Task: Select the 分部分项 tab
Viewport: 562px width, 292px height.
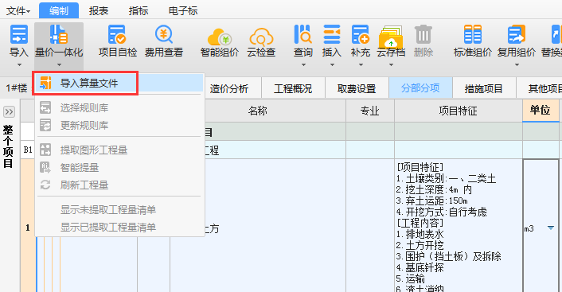Action: 420,88
